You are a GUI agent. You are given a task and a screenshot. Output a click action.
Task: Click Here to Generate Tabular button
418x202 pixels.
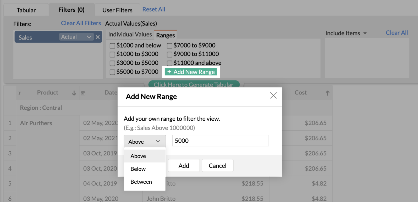(x=194, y=84)
